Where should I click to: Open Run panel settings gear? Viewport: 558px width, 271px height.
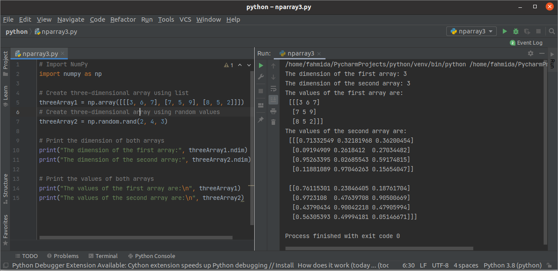coord(530,53)
